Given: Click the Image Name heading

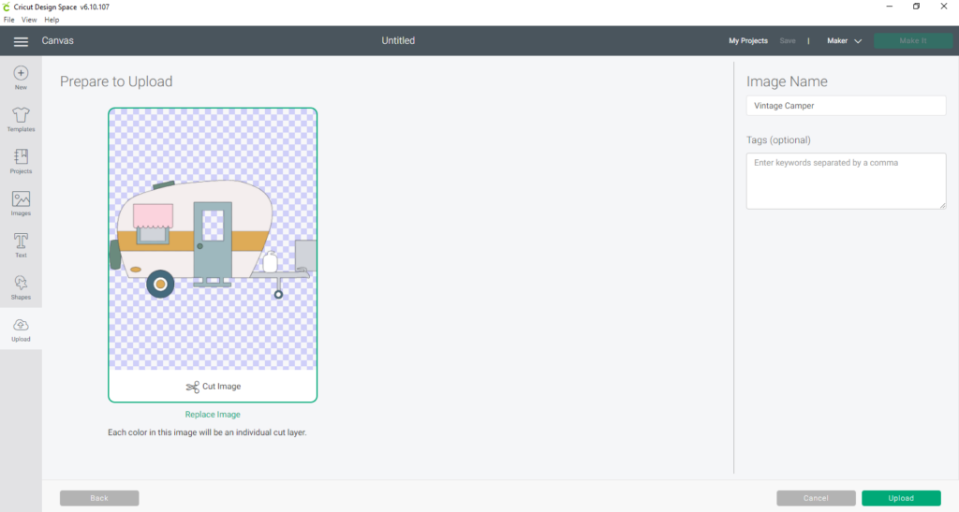Looking at the screenshot, I should [x=787, y=81].
